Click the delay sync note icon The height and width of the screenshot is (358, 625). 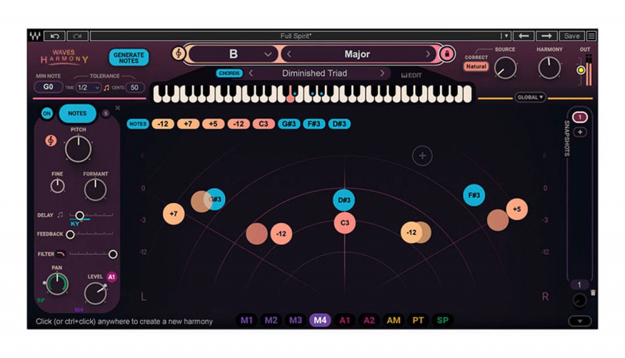click(x=60, y=215)
